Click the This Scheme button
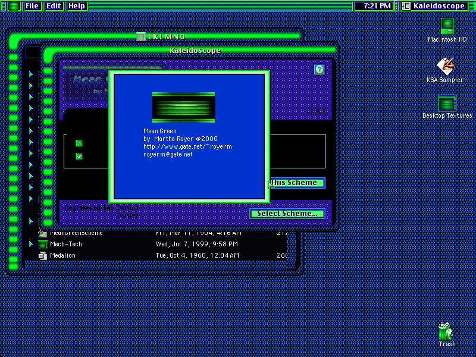This screenshot has width=476, height=357. coord(297,183)
